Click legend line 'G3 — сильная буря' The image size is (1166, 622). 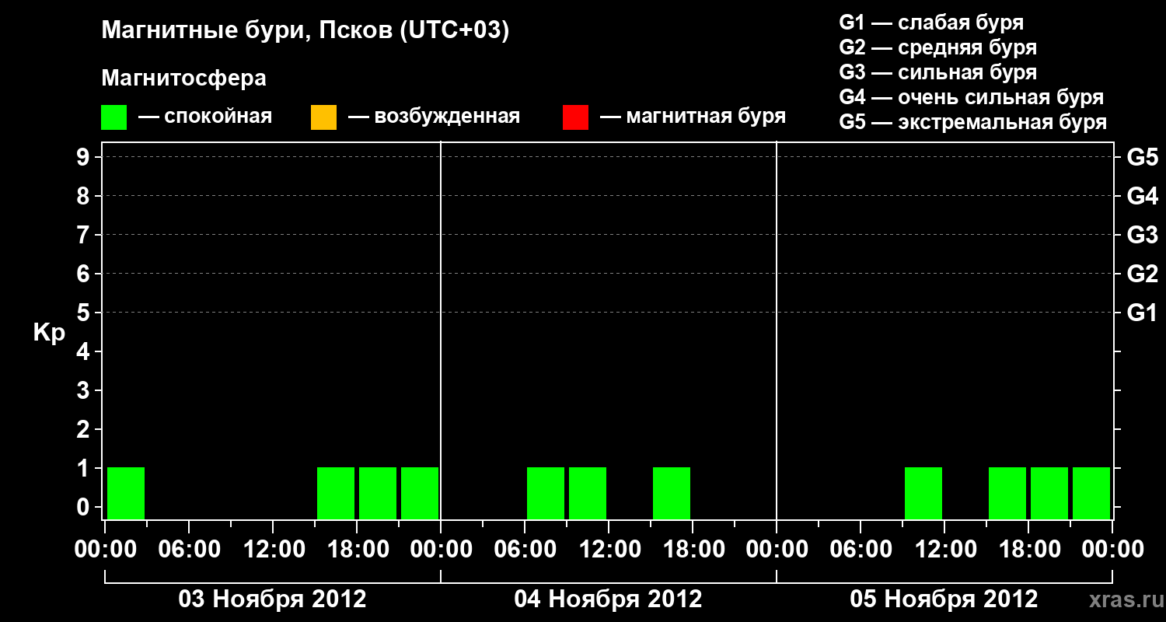(938, 72)
